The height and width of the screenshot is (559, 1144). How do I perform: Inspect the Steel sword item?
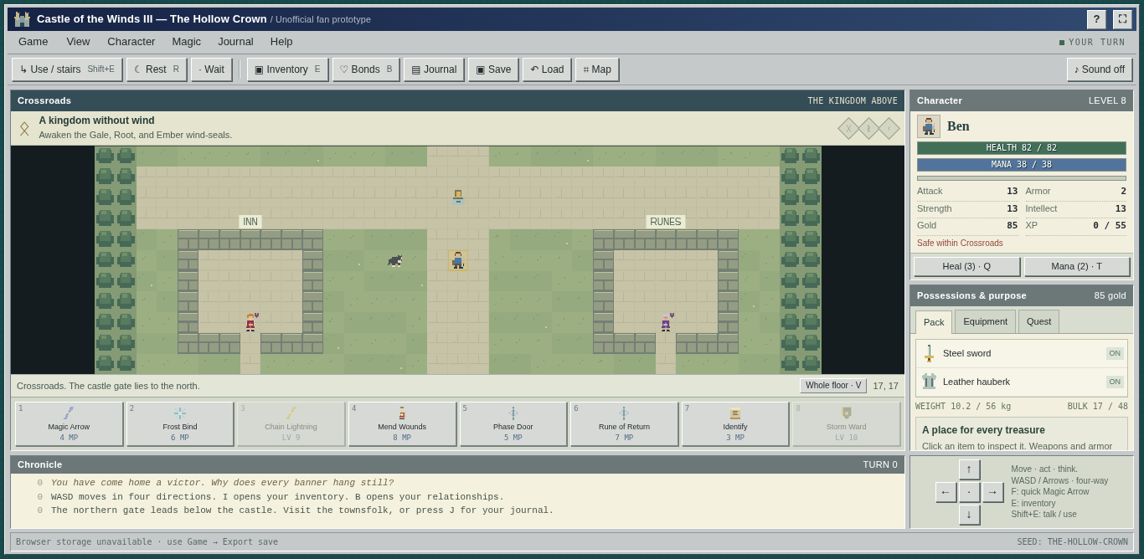pyautogui.click(x=1022, y=353)
